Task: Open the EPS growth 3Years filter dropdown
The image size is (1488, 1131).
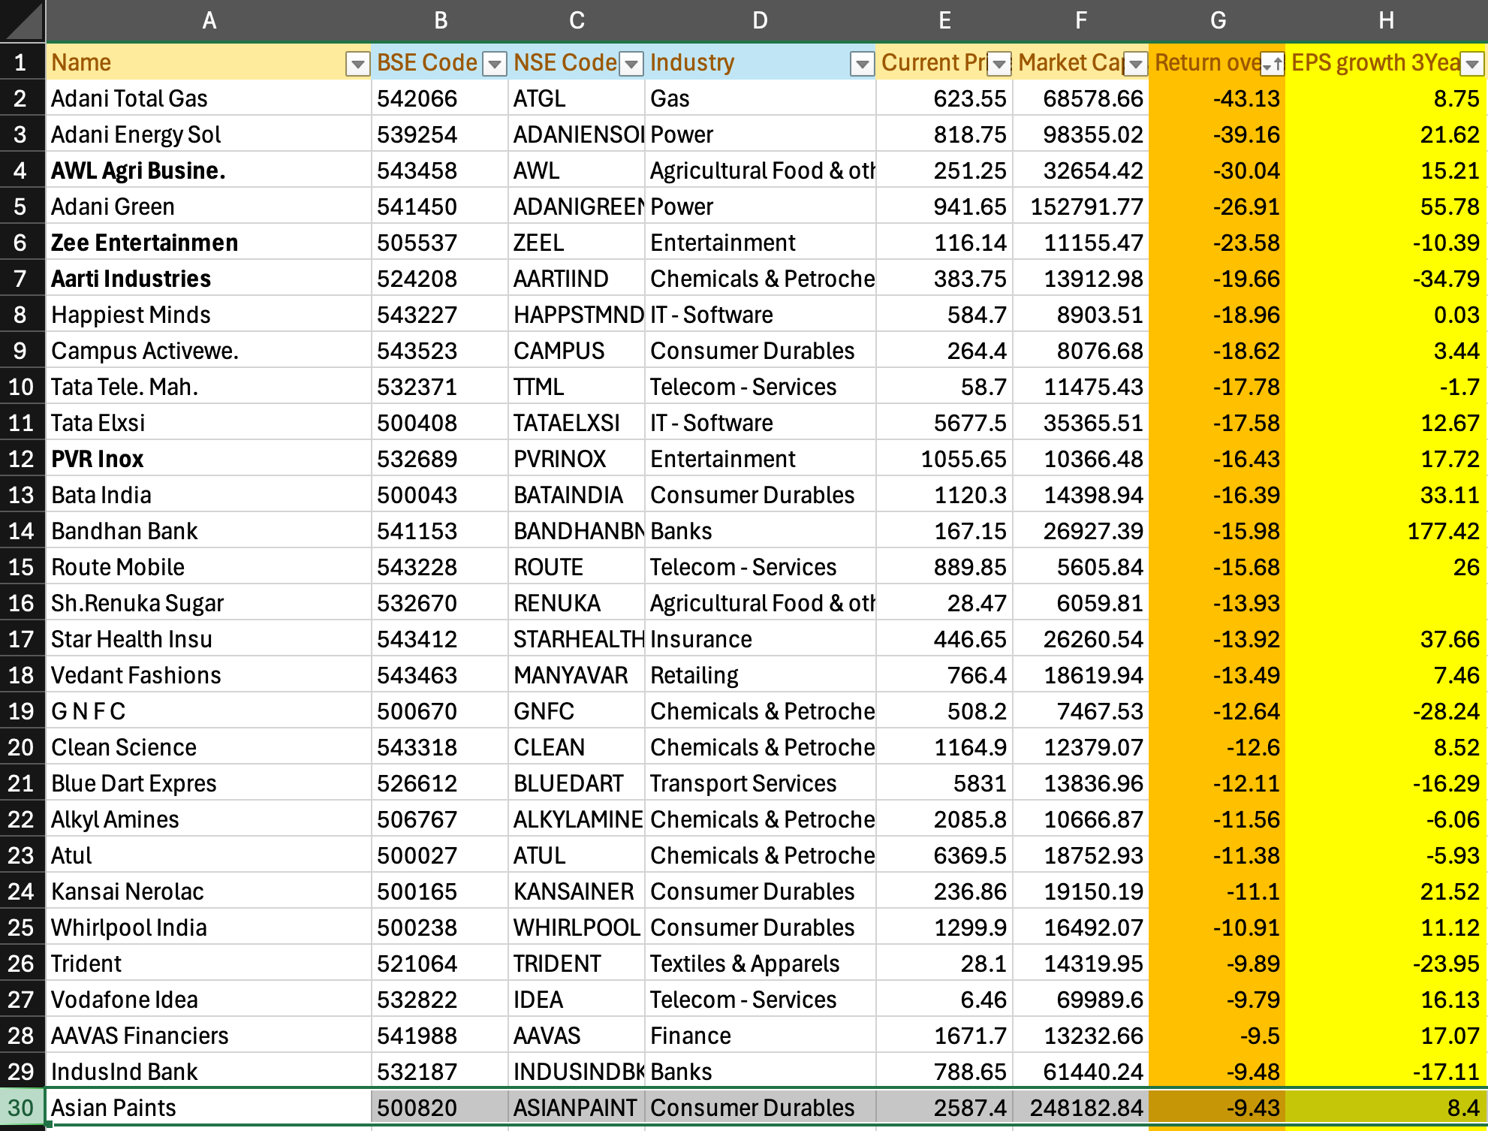Action: (x=1472, y=65)
